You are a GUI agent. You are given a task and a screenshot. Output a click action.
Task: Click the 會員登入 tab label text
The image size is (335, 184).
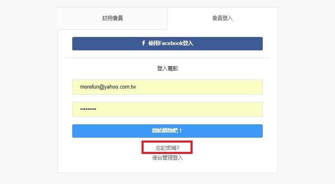(x=222, y=18)
